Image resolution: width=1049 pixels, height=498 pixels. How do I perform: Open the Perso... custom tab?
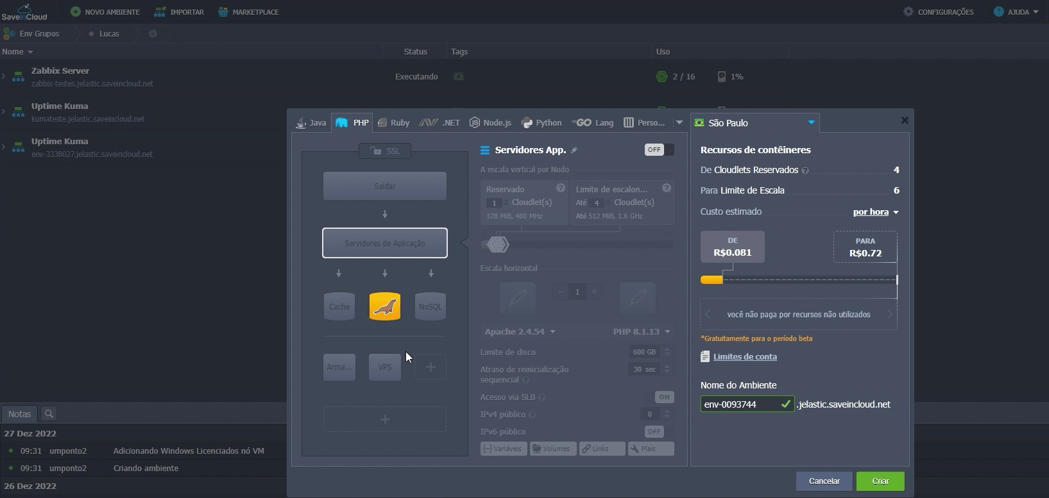(644, 122)
